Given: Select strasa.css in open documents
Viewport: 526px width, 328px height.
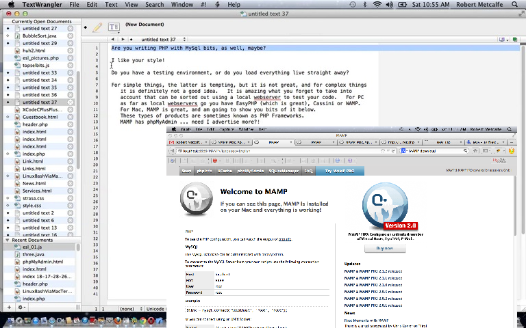Looking at the screenshot, I should pyautogui.click(x=33, y=198).
